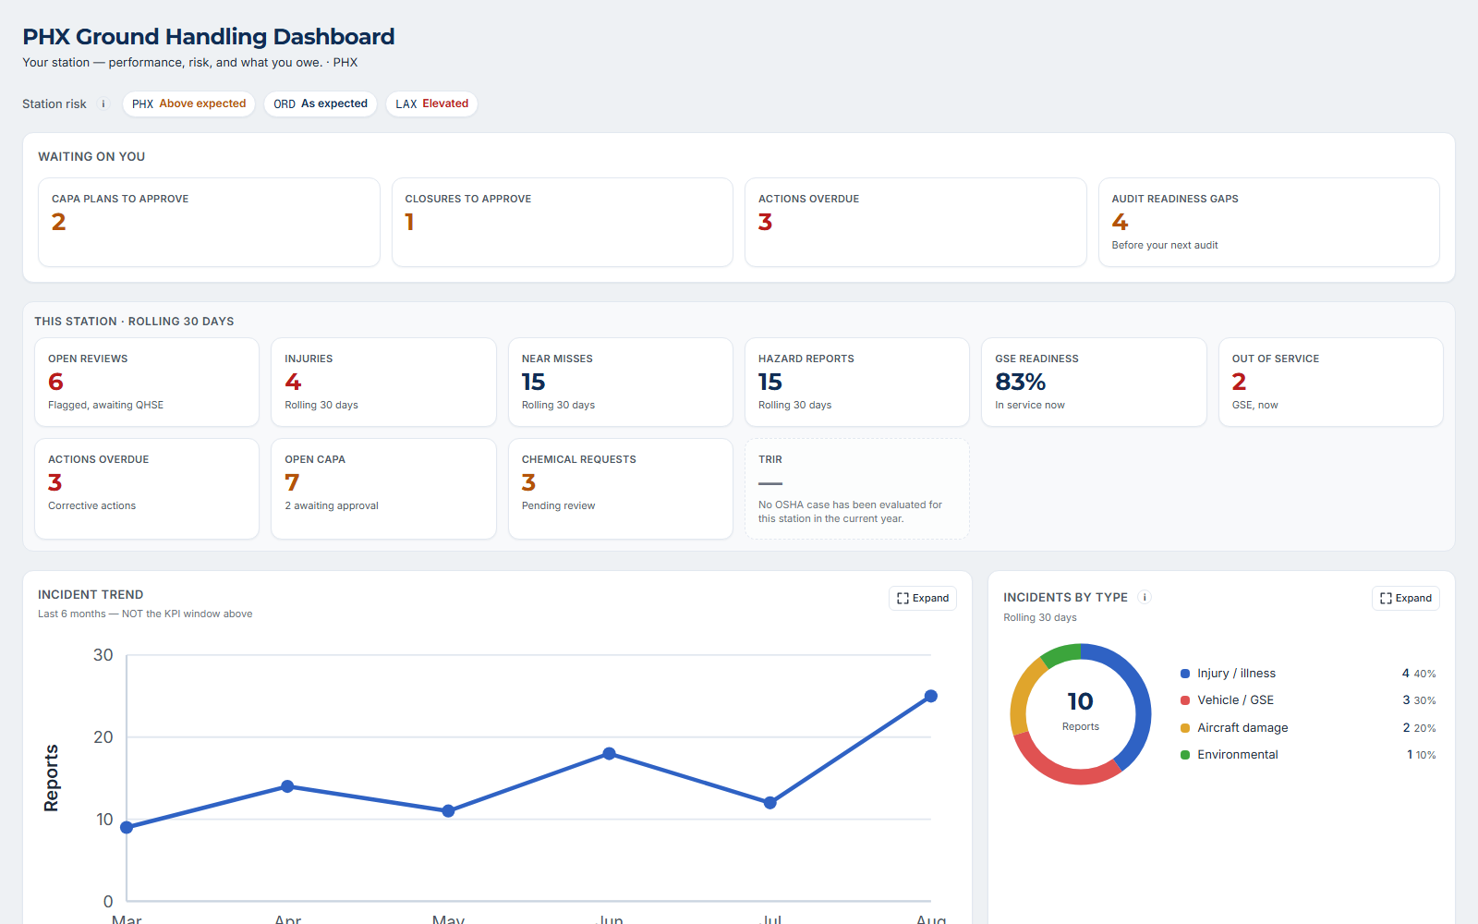Click the Jun data point on trend line
Image resolution: width=1478 pixels, height=924 pixels.
tap(609, 754)
